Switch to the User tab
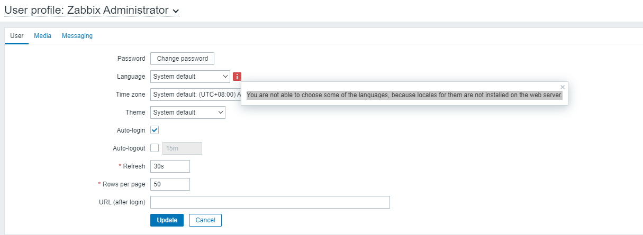This screenshot has width=643, height=235. tap(17, 36)
